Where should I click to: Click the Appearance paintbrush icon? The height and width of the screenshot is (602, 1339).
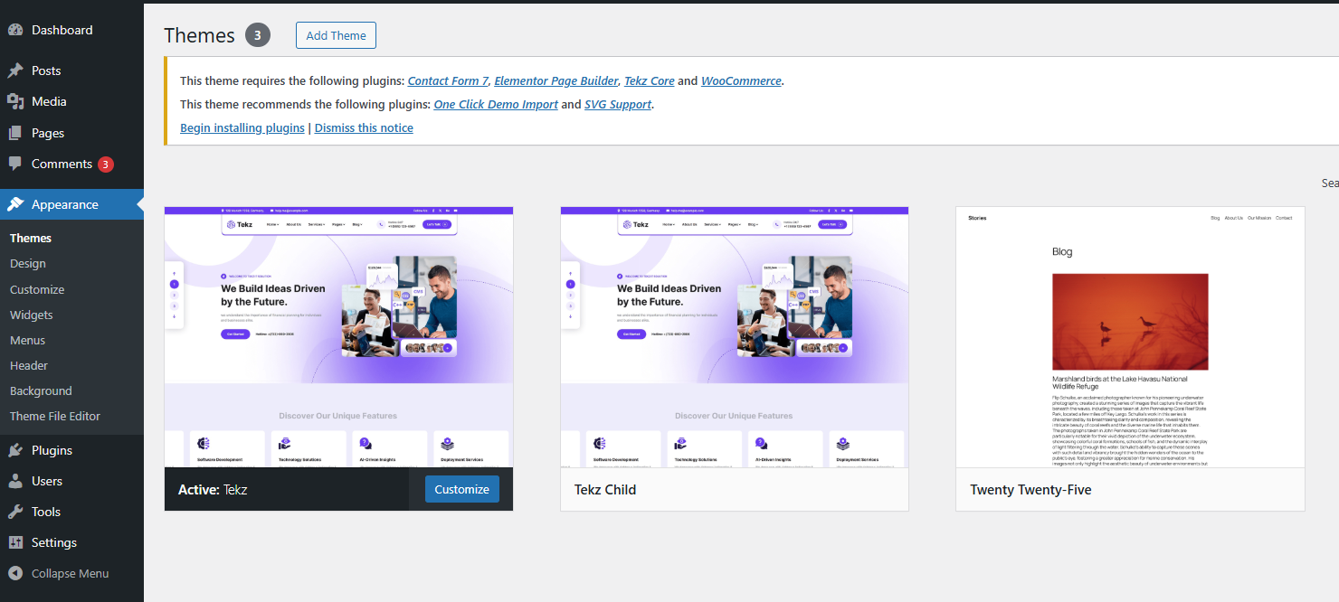click(x=15, y=204)
